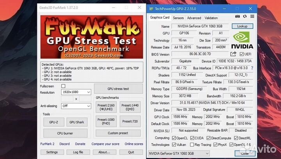Open the Online scores link

[x=134, y=144]
